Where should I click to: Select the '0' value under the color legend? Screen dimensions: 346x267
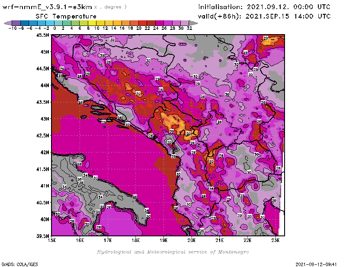coord(54,29)
